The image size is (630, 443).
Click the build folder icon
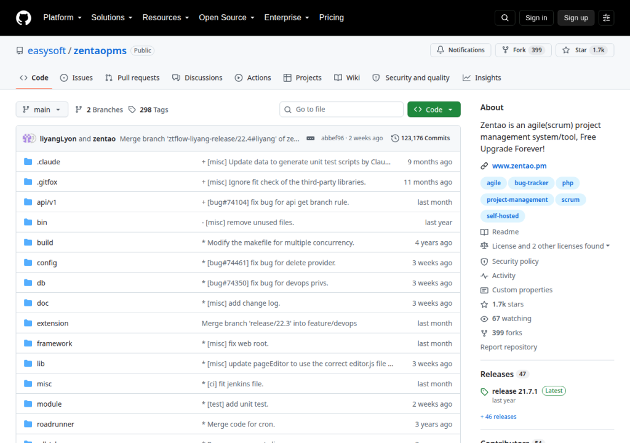tap(28, 242)
